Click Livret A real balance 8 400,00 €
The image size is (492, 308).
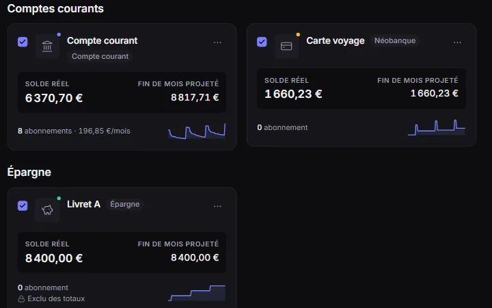(54, 258)
